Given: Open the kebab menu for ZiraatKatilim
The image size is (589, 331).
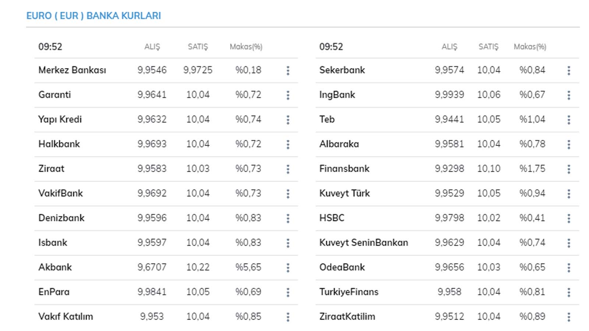Looking at the screenshot, I should click(569, 317).
